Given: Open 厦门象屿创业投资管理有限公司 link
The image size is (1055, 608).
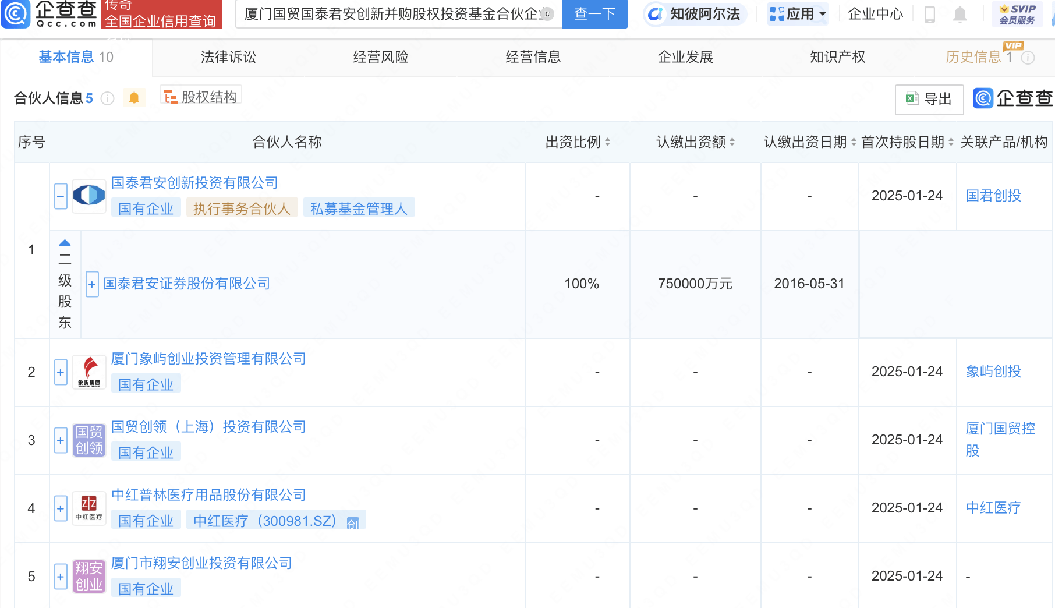Looking at the screenshot, I should click(x=208, y=359).
